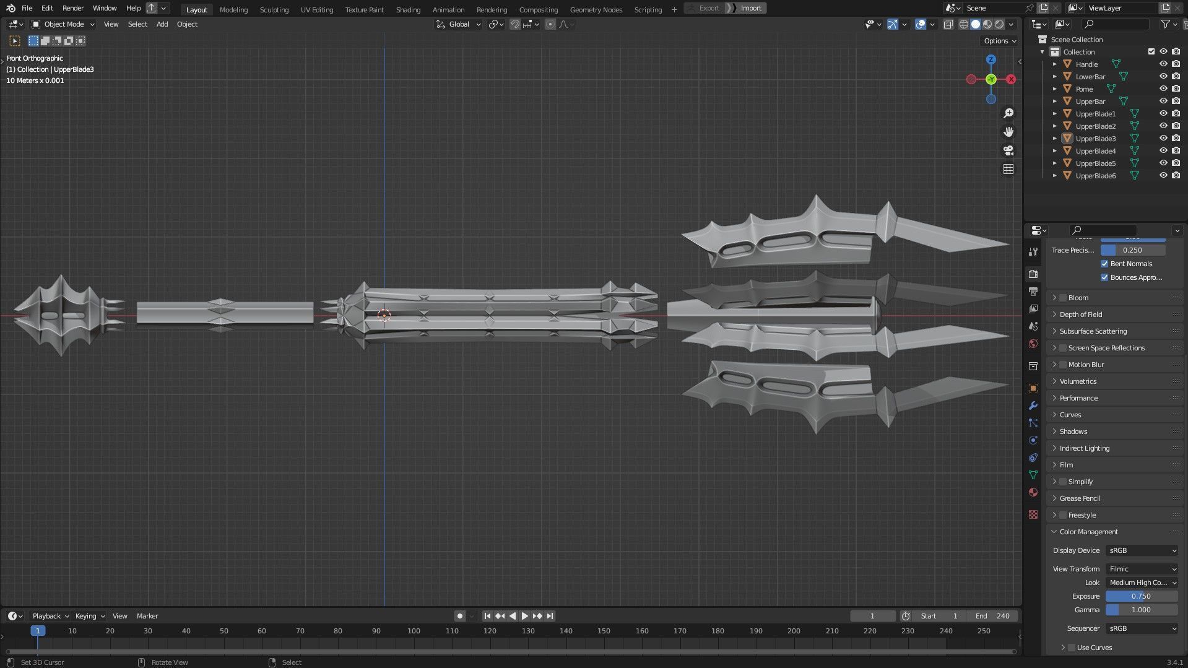This screenshot has width=1188, height=668.
Task: Open the Look dropdown
Action: 1142,583
